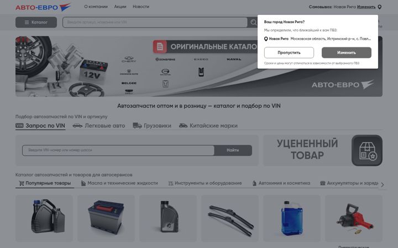Click the hamburger icon on Каталог button
398x248 pixels.
27,22
